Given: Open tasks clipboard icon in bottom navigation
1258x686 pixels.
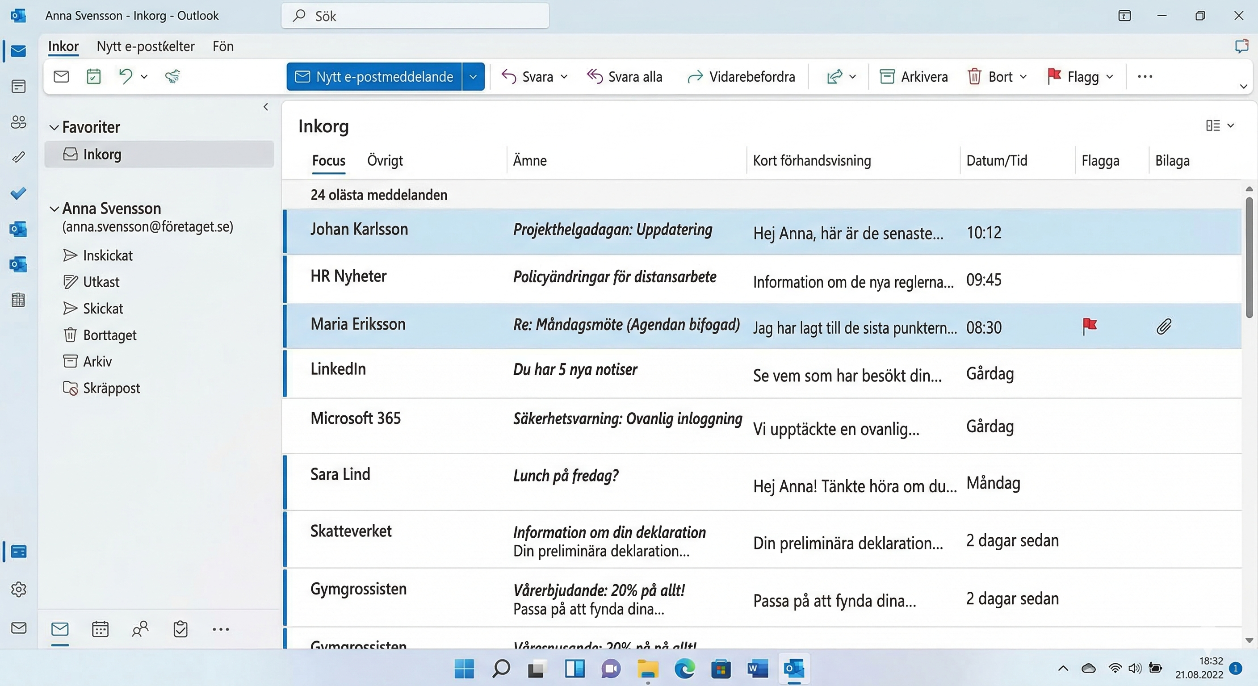Looking at the screenshot, I should [180, 629].
